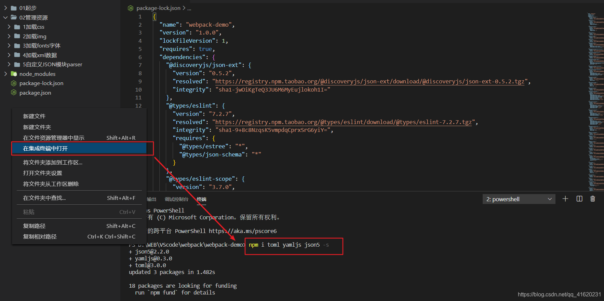The image size is (604, 301).
Task: Click the json5@2.2.0 terminal output line
Action: click(x=149, y=251)
